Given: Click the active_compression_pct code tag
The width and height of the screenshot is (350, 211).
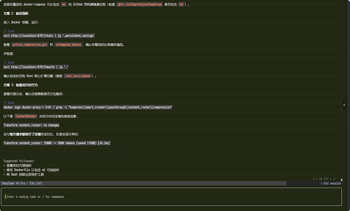Looking at the screenshot, I should pyautogui.click(x=30, y=45).
